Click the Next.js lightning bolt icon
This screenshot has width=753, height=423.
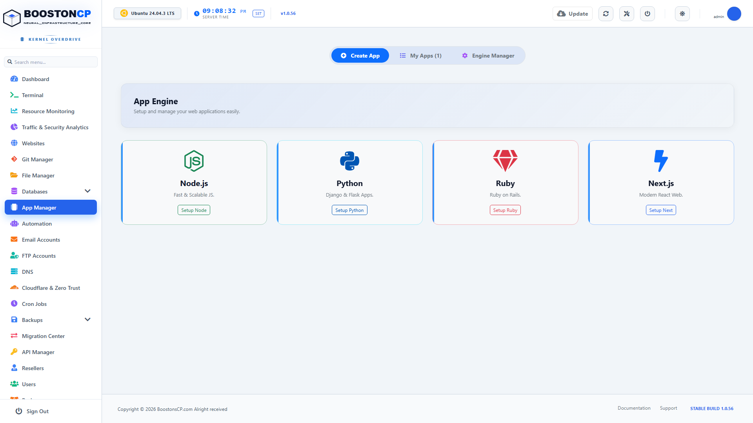tap(661, 161)
